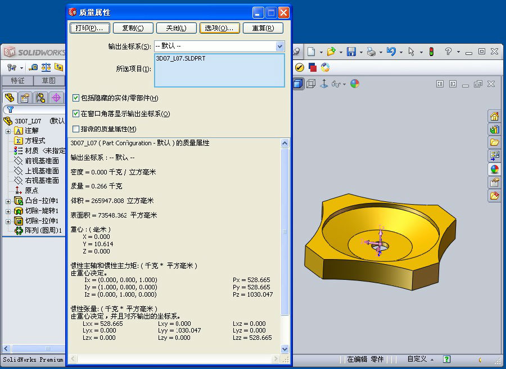This screenshot has height=369, width=506.
Task: Open SolidWorks Resources home icon in task pane
Action: [x=494, y=117]
